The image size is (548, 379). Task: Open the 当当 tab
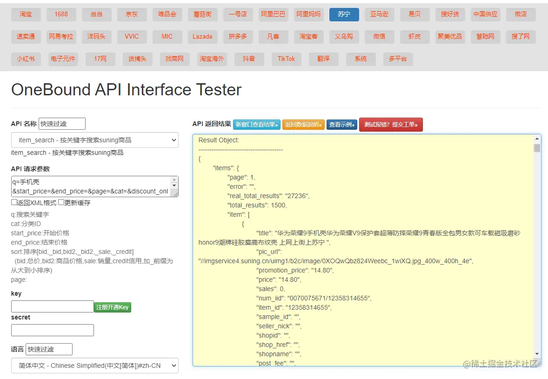click(96, 14)
